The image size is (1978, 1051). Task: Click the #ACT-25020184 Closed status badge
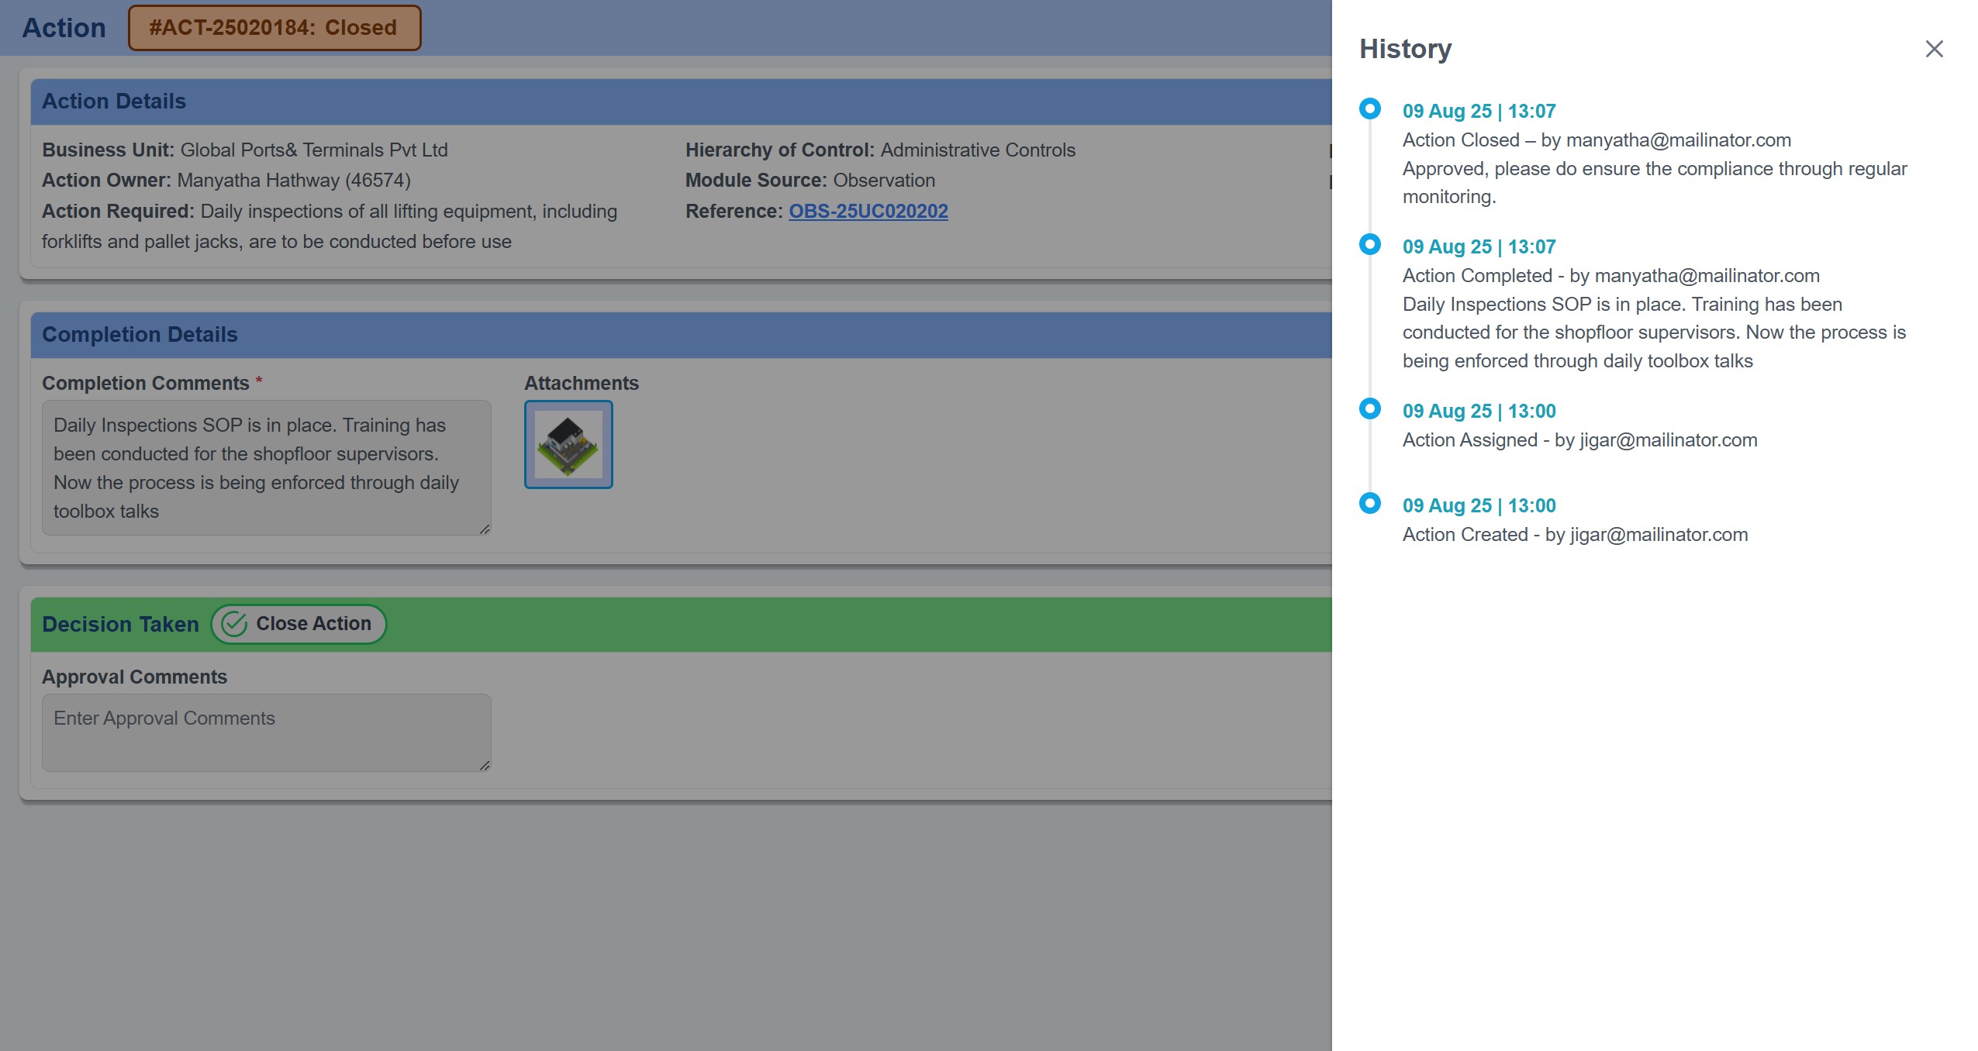274,28
